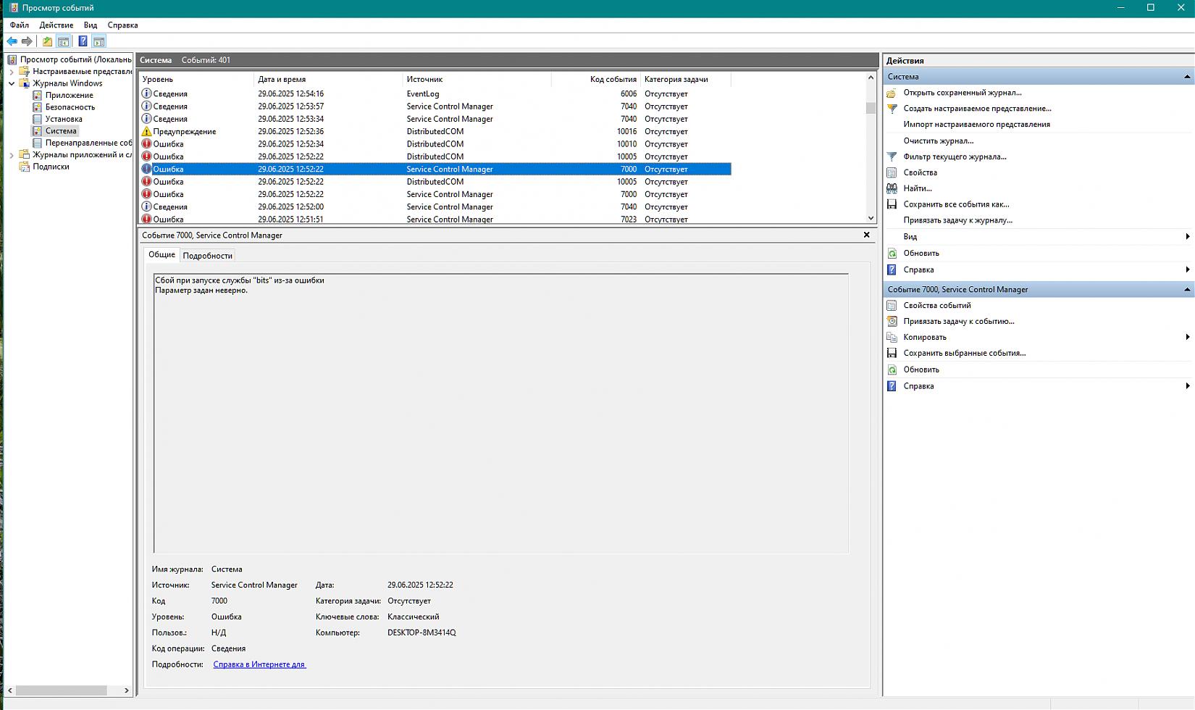This screenshot has height=710, width=1195.
Task: Expand the Настраиваемые представления tree node
Action: 12,72
